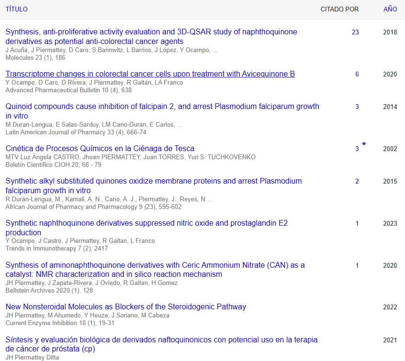Image resolution: width=405 pixels, height=361 pixels.
Task: Select Advanced Pharmaceutical Bulletin 10 (4), 638 text
Action: click(69, 90)
